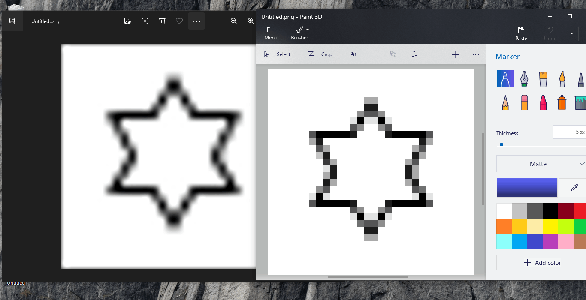Maximize the Paint 3D window

pyautogui.click(x=570, y=16)
